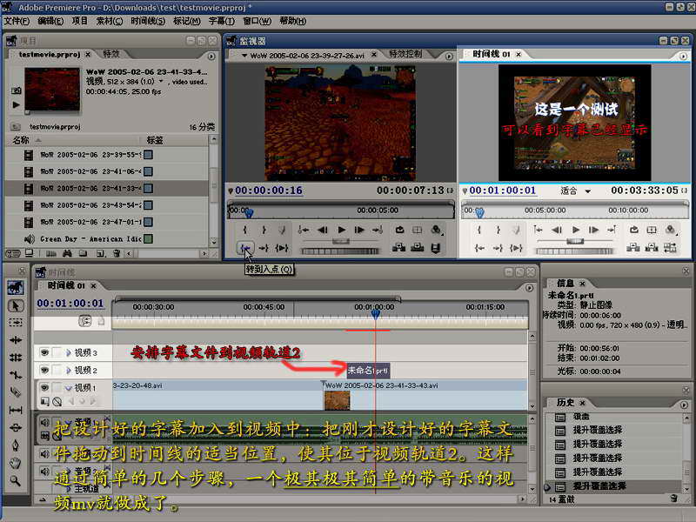696x522 pixels.
Task: Toggle the lock box on 视频 3 track
Action: click(x=57, y=352)
